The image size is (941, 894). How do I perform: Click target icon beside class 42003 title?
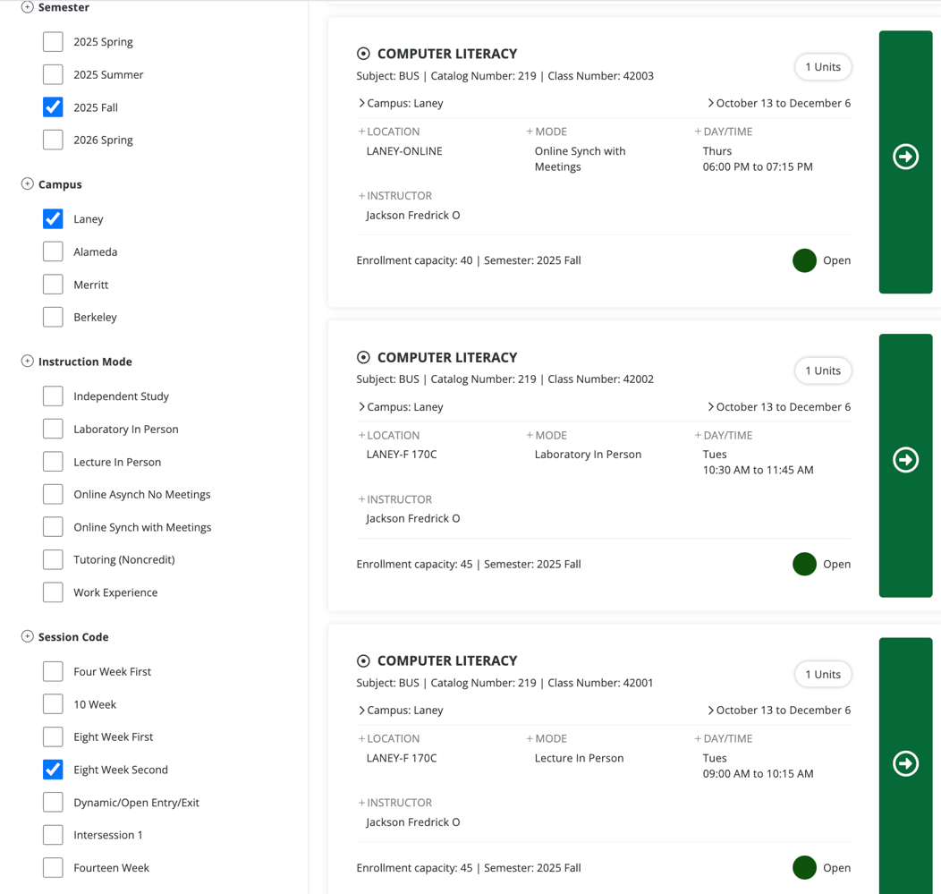(363, 54)
